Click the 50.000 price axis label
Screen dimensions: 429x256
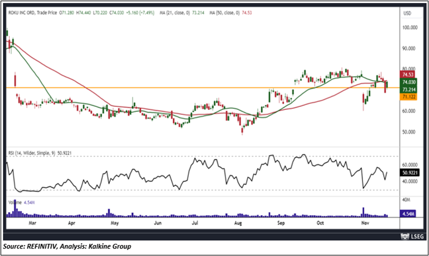click(x=408, y=132)
